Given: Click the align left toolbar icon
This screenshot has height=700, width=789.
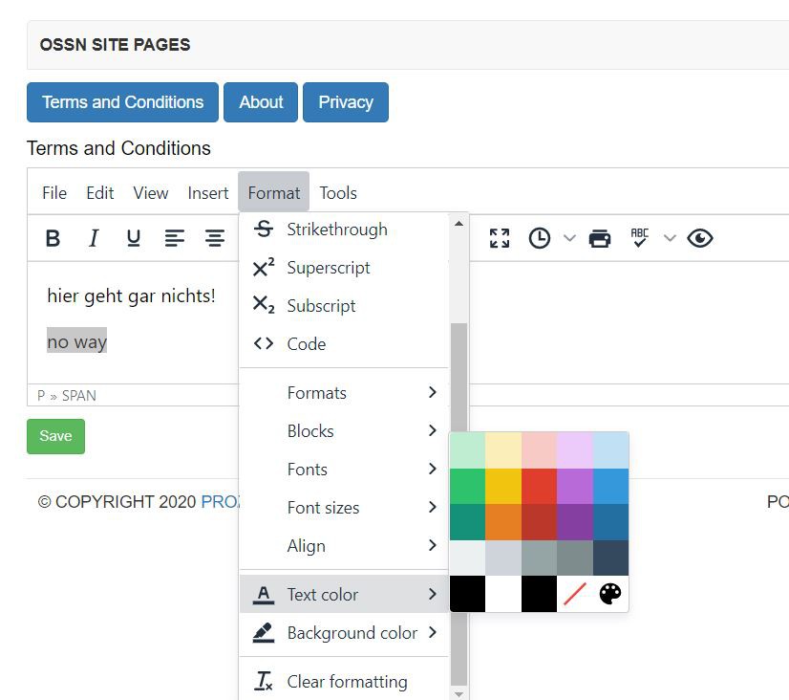Looking at the screenshot, I should pyautogui.click(x=174, y=238).
